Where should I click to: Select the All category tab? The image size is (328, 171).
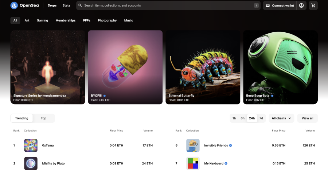click(15, 20)
